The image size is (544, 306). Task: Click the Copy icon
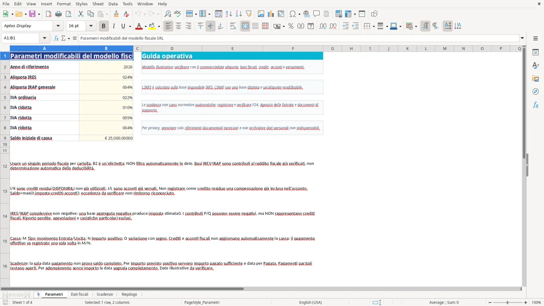[x=91, y=14]
